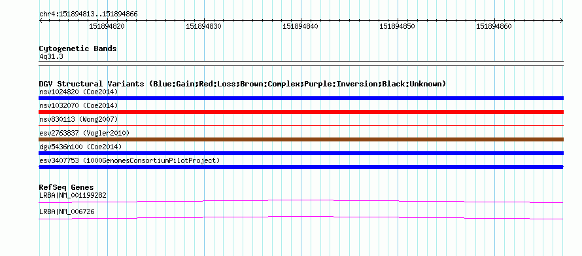Open esv3407753 1000GenomesConsortiumPilotProject label
Screen dimensions: 582x256
[129, 160]
